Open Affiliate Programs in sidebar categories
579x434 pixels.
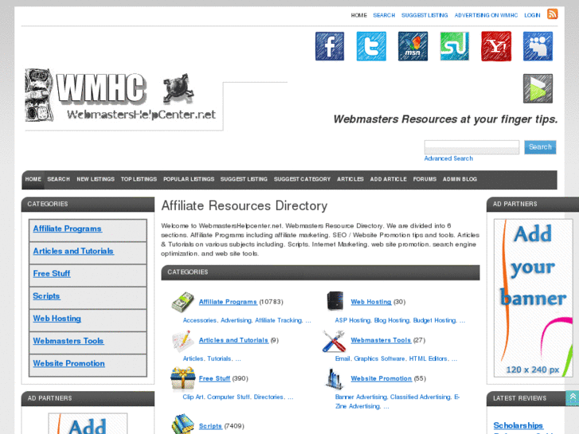[x=67, y=229]
